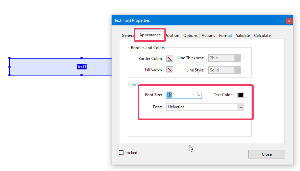Pick a Border Color swatch

click(170, 59)
